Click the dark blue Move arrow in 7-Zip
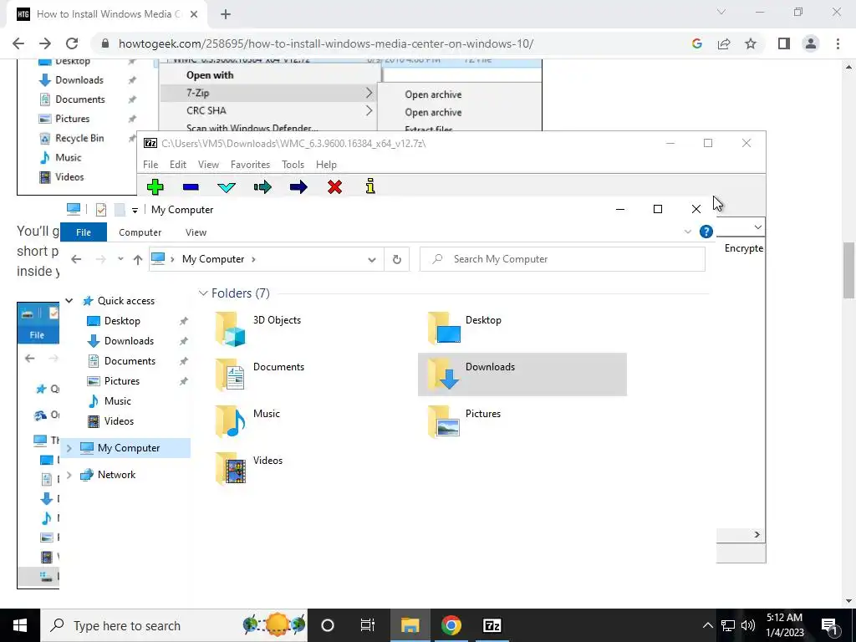This screenshot has height=642, width=856. pos(298,187)
